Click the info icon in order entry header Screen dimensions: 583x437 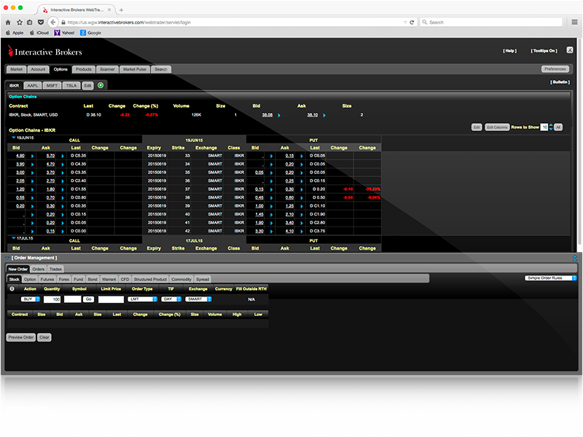tap(12, 288)
